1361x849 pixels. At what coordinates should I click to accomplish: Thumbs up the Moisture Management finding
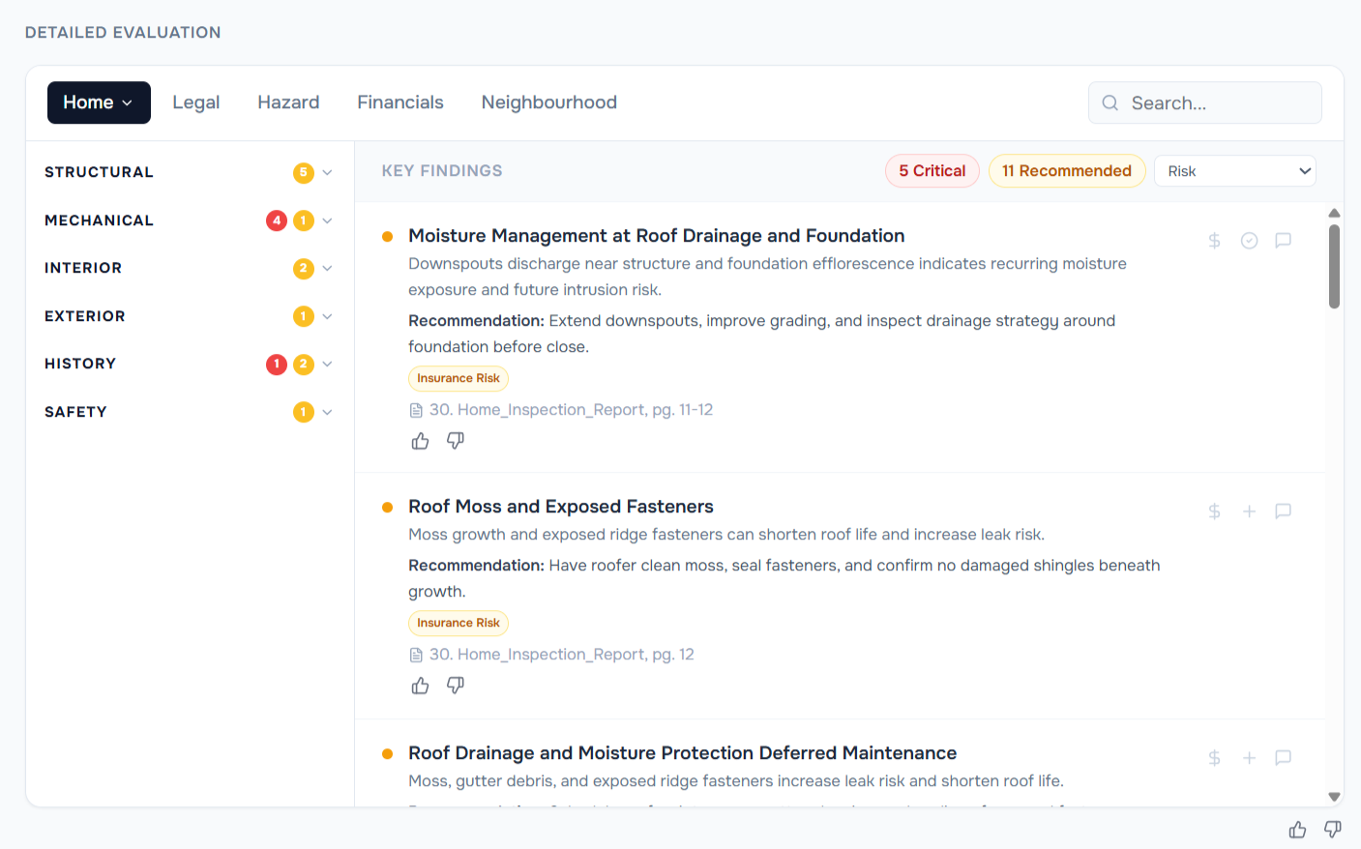coord(420,441)
